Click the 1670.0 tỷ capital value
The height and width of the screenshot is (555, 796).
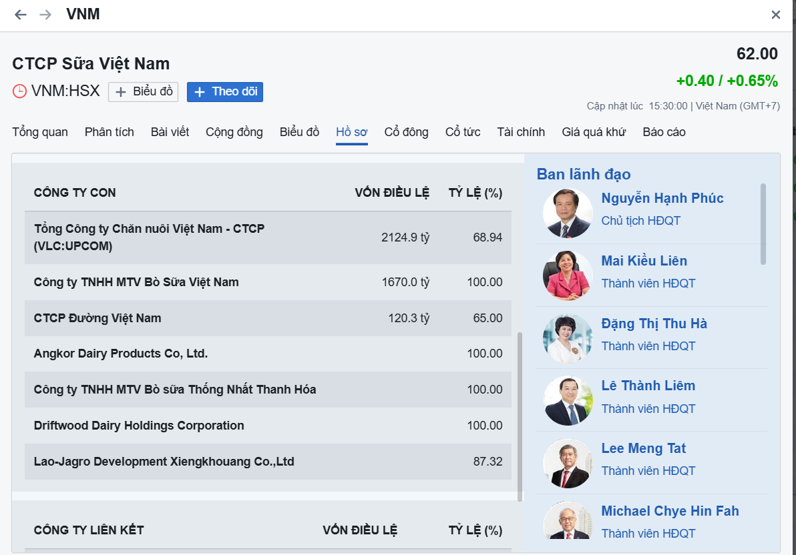click(405, 282)
